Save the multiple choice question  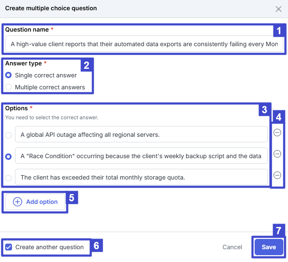pyautogui.click(x=269, y=247)
